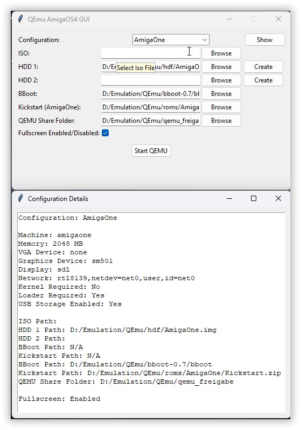Screen dimensions: 301x430
Task: Click the HDD 1 path field
Action: tap(151, 67)
